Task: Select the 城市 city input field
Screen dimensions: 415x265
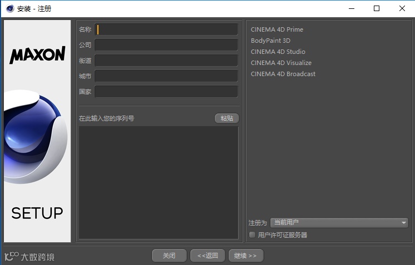Action: pos(166,76)
